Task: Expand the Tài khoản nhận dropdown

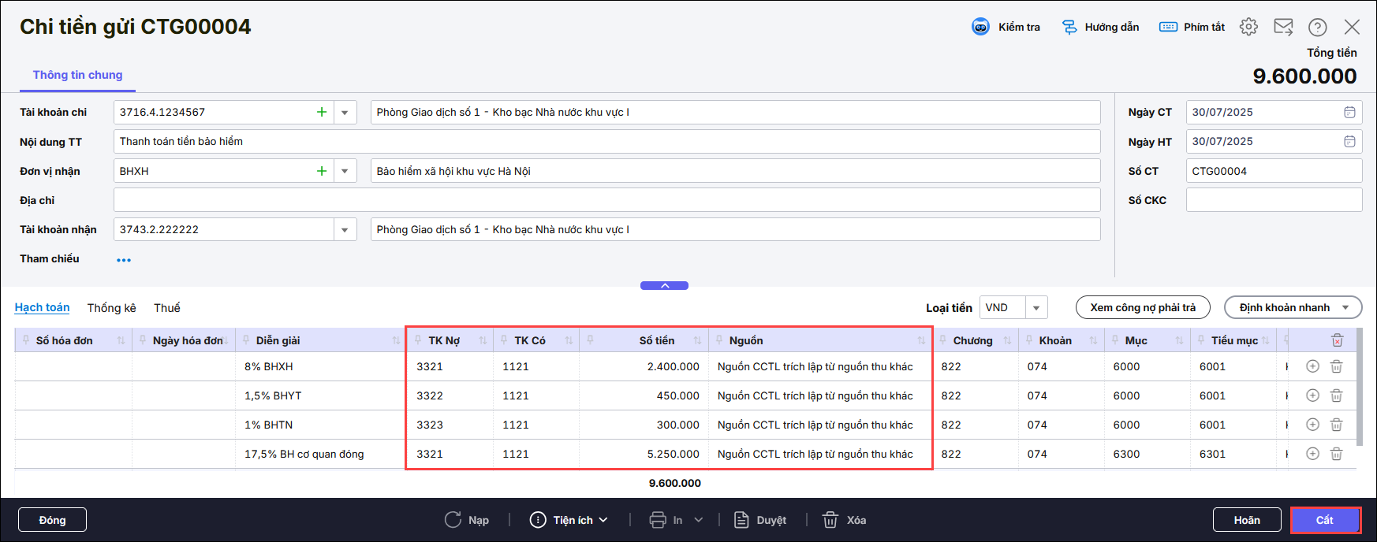Action: 345,230
